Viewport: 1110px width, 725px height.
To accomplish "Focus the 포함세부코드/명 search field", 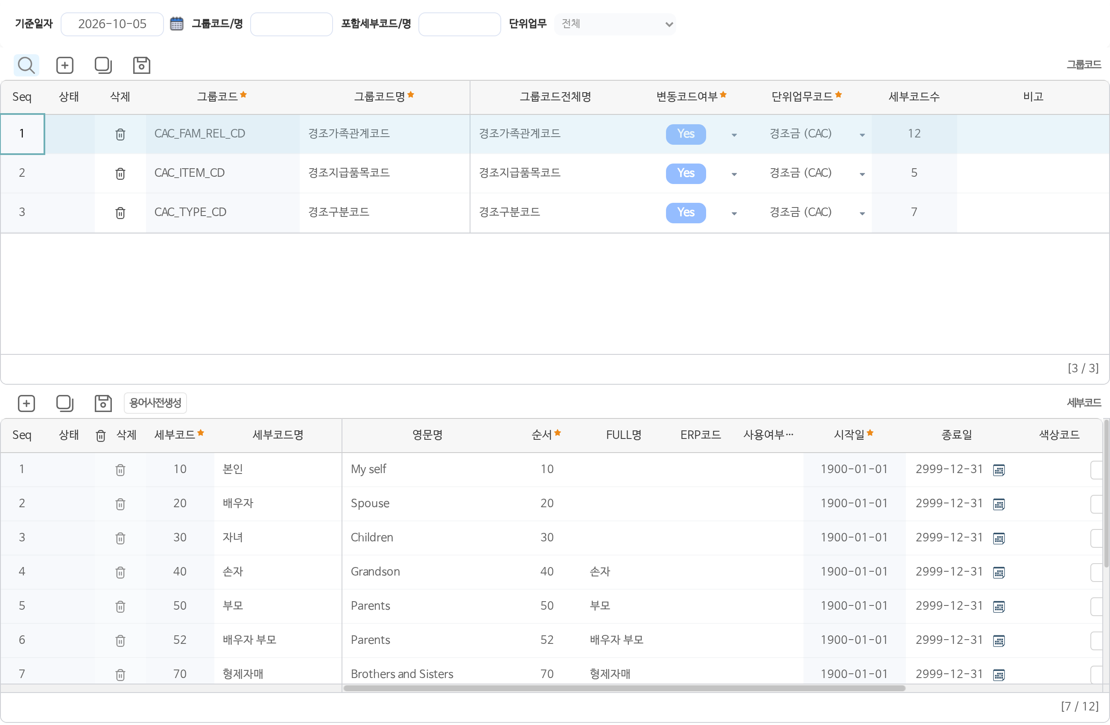I will tap(459, 24).
